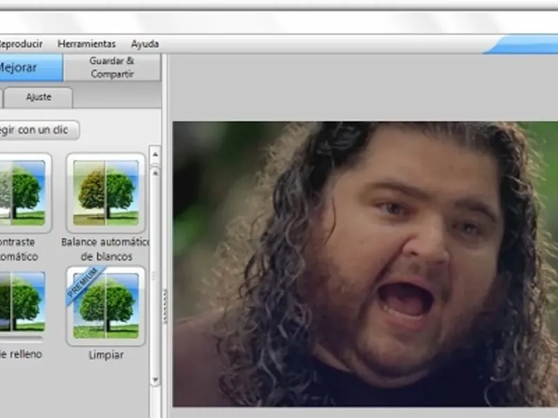Image resolution: width=558 pixels, height=418 pixels.
Task: Click the 'Limpiar' label
Action: (x=106, y=355)
